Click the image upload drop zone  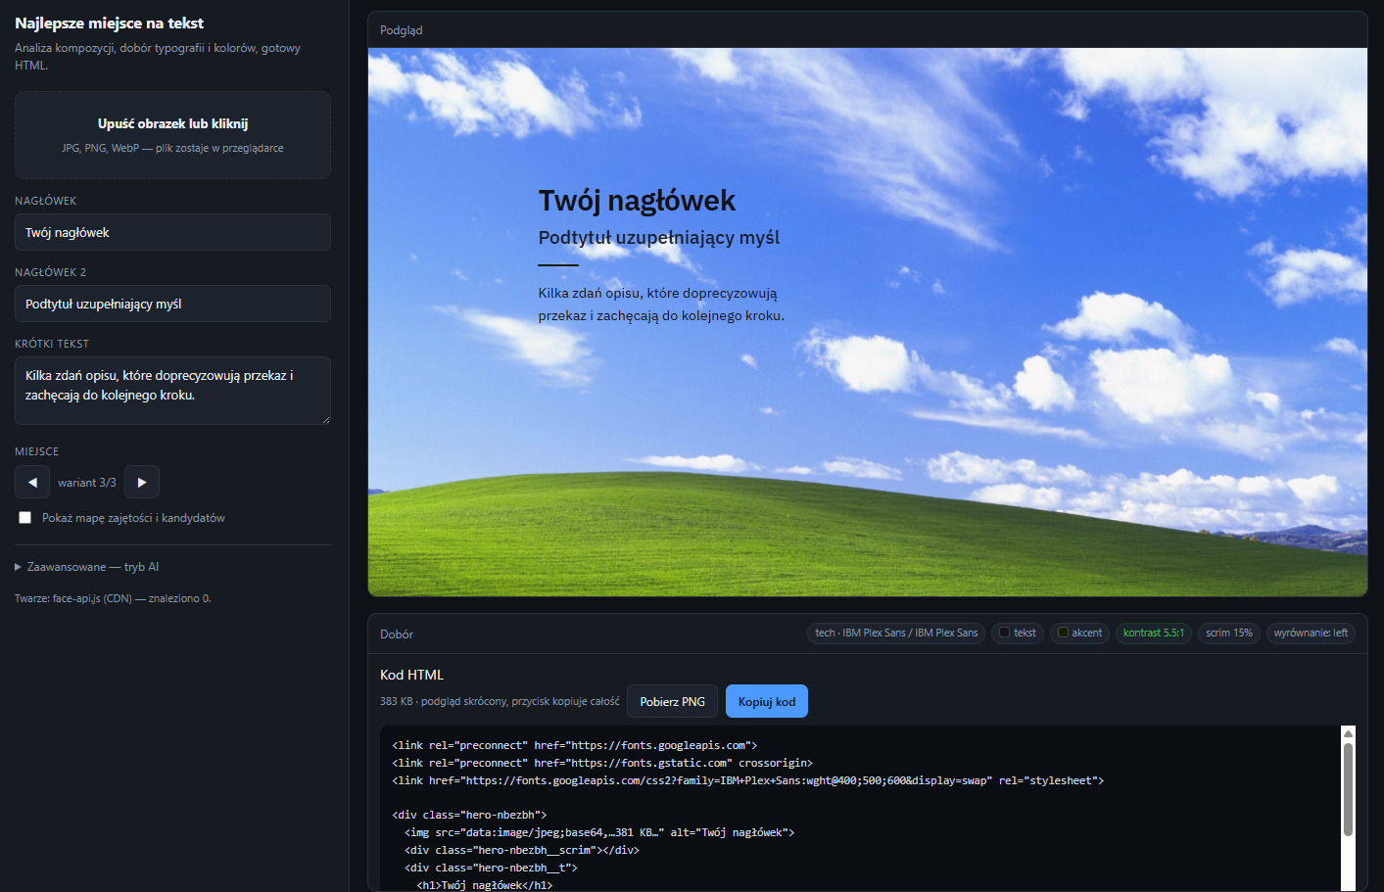[x=172, y=135]
